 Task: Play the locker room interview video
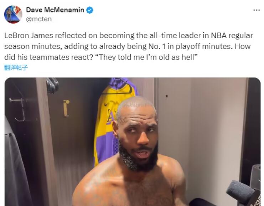pos(133,141)
